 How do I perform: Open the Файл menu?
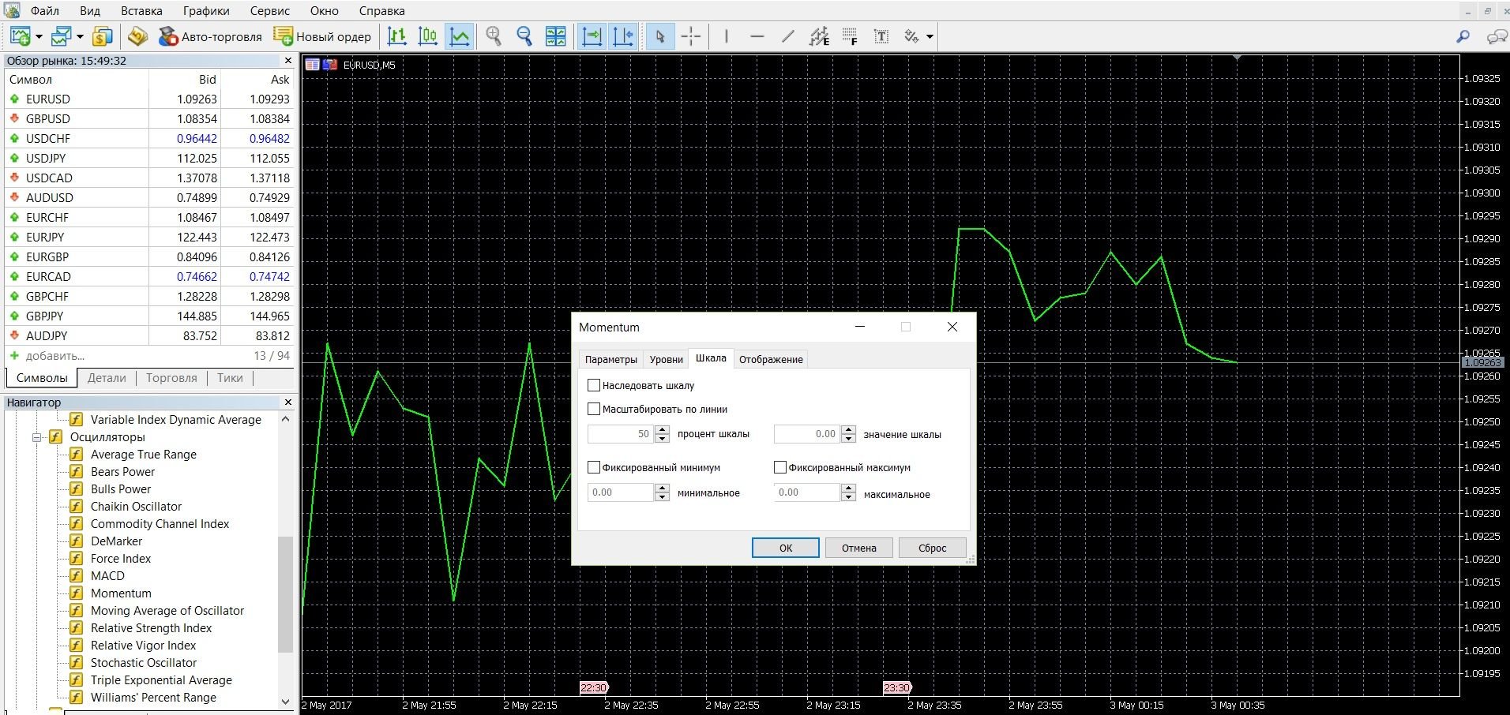click(x=45, y=11)
